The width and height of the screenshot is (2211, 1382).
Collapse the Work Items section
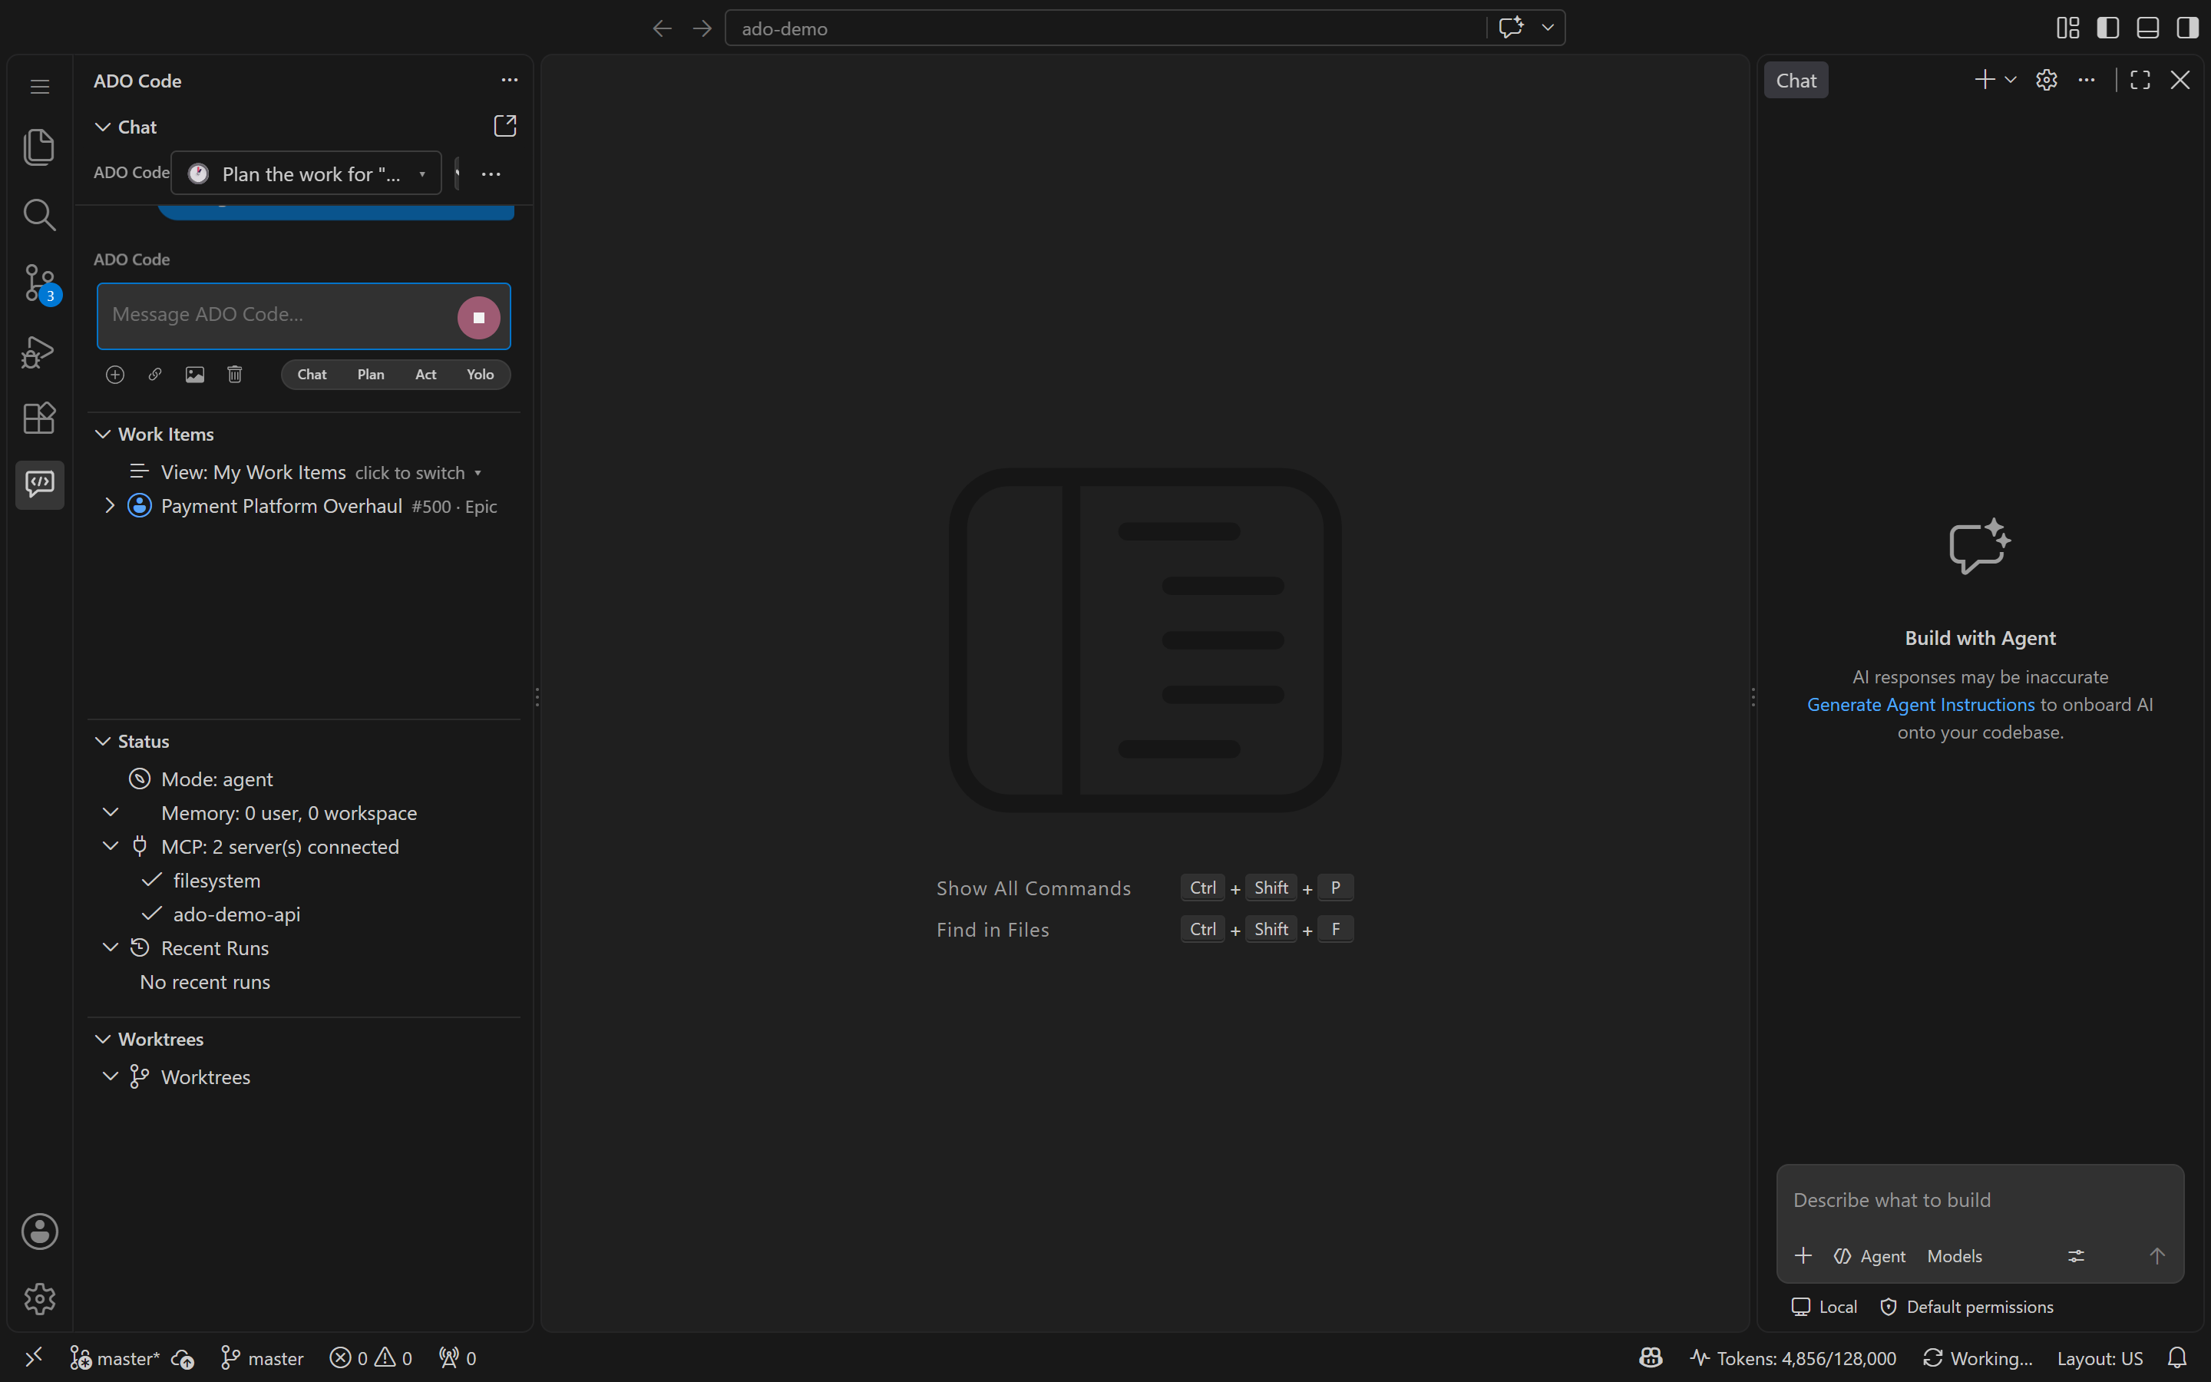pyautogui.click(x=103, y=434)
